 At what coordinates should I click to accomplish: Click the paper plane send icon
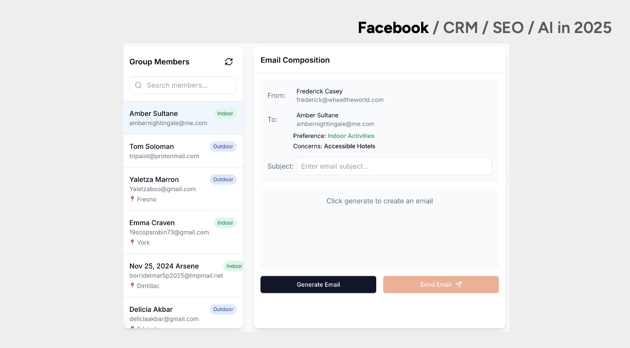click(x=459, y=285)
